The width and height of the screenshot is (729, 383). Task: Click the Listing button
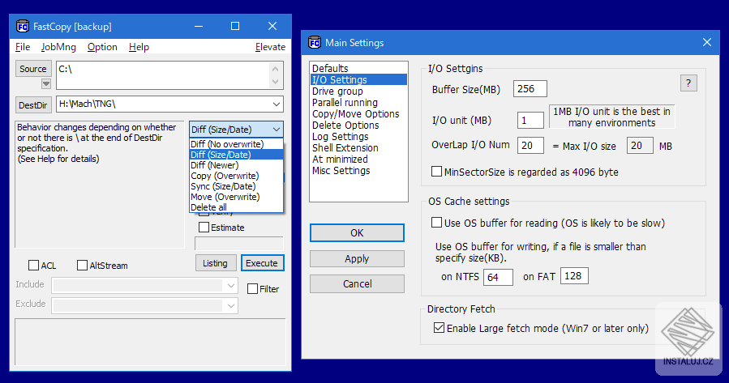pyautogui.click(x=215, y=263)
